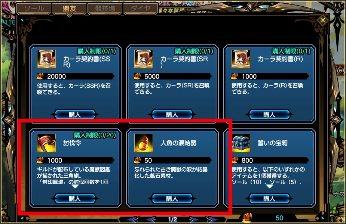Expand the 誓いの宝箱 description arrow
Viewport: 346px width, 224px height.
[269, 186]
